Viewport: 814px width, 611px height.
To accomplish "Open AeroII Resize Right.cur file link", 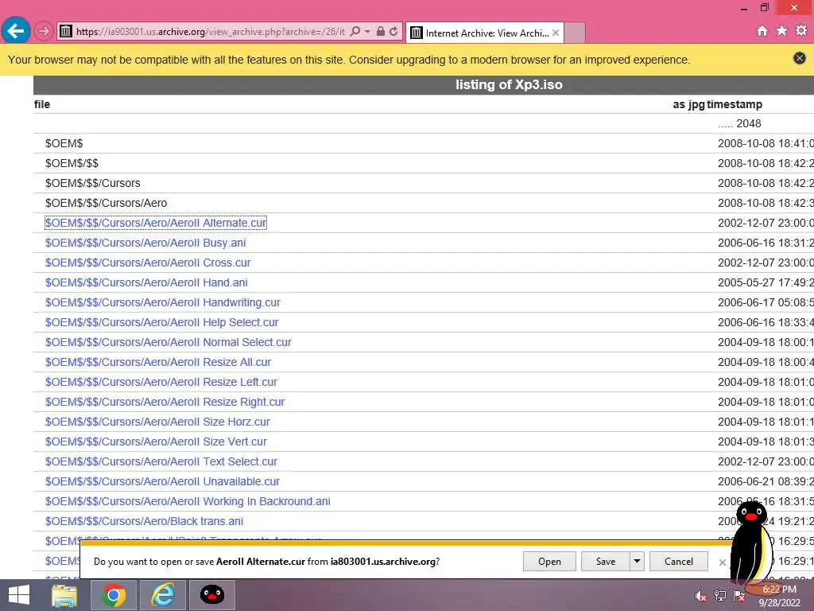I will 165,402.
